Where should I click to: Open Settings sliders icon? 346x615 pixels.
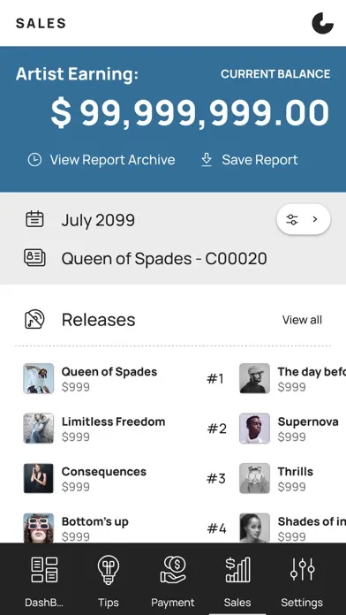coord(302,569)
